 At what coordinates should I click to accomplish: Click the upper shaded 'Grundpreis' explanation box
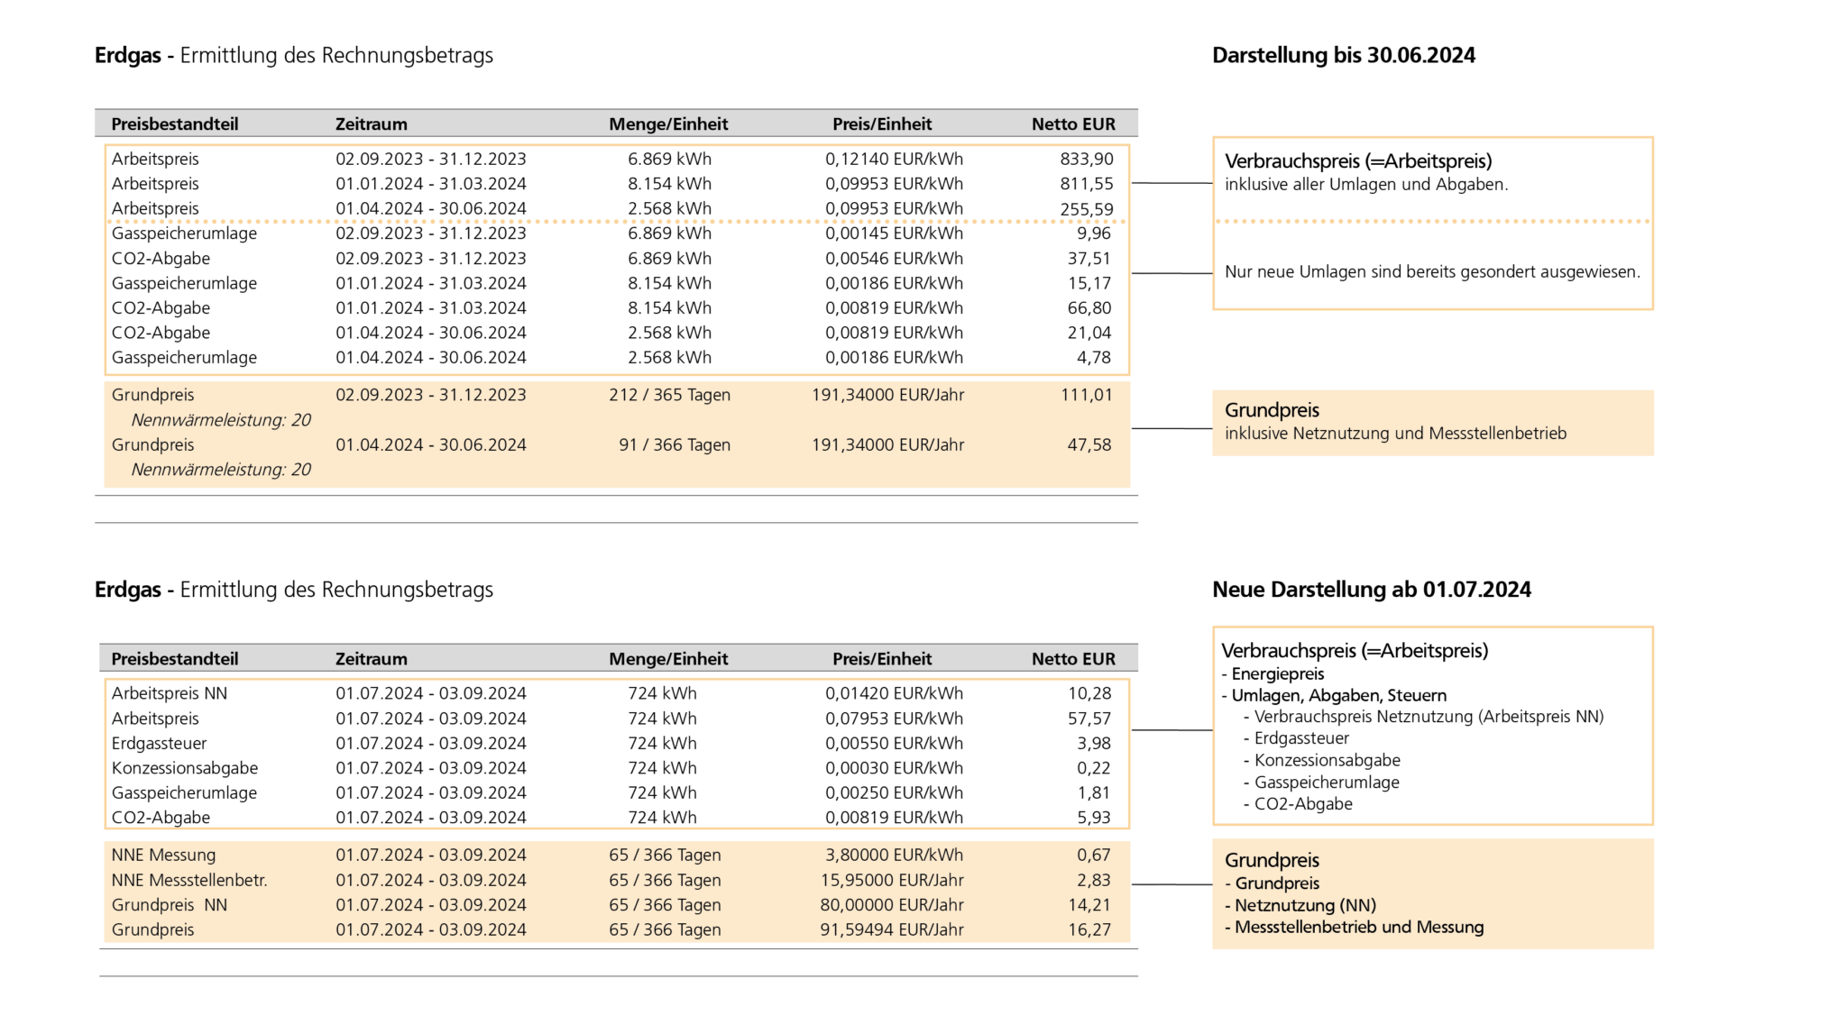[x=1431, y=422]
